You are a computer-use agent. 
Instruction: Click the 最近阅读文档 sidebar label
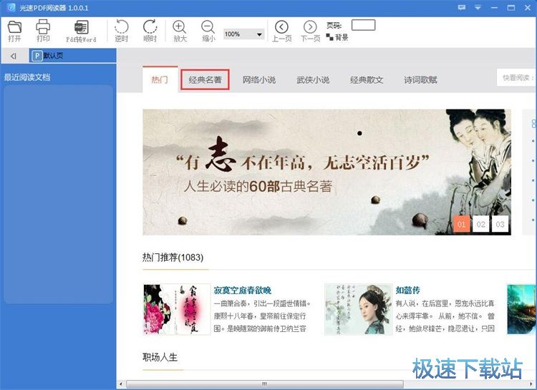[x=27, y=77]
